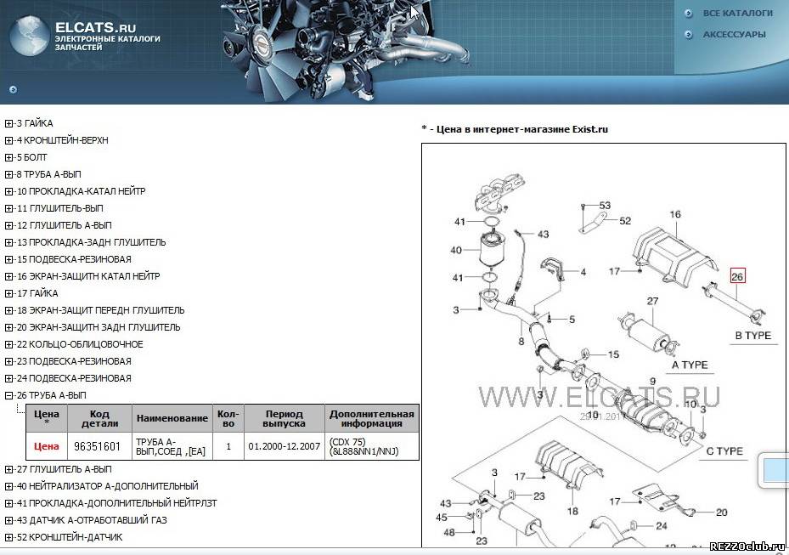The height and width of the screenshot is (555, 789).
Task: Click the Exist.ru price note text
Action: [x=515, y=129]
